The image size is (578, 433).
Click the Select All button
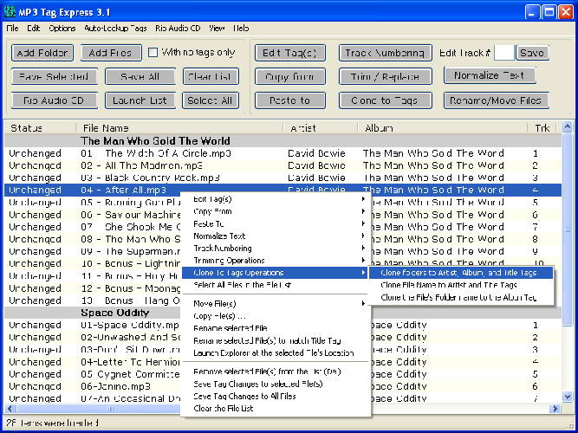coord(211,100)
